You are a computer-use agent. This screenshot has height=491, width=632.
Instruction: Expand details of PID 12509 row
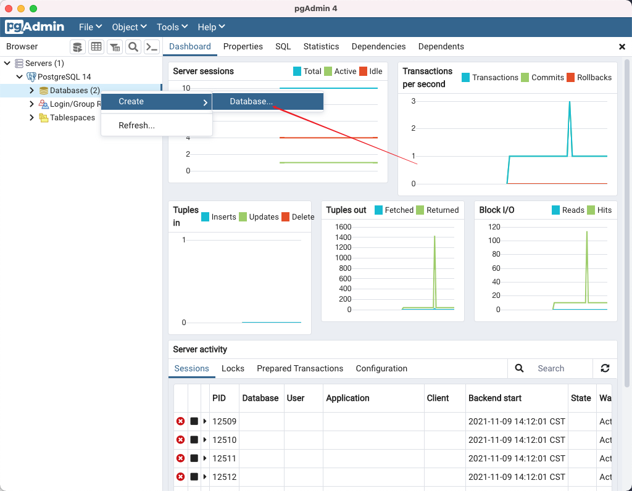click(205, 421)
